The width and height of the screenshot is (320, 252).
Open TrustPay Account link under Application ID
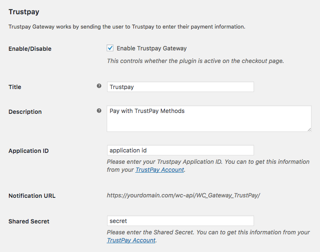(160, 170)
